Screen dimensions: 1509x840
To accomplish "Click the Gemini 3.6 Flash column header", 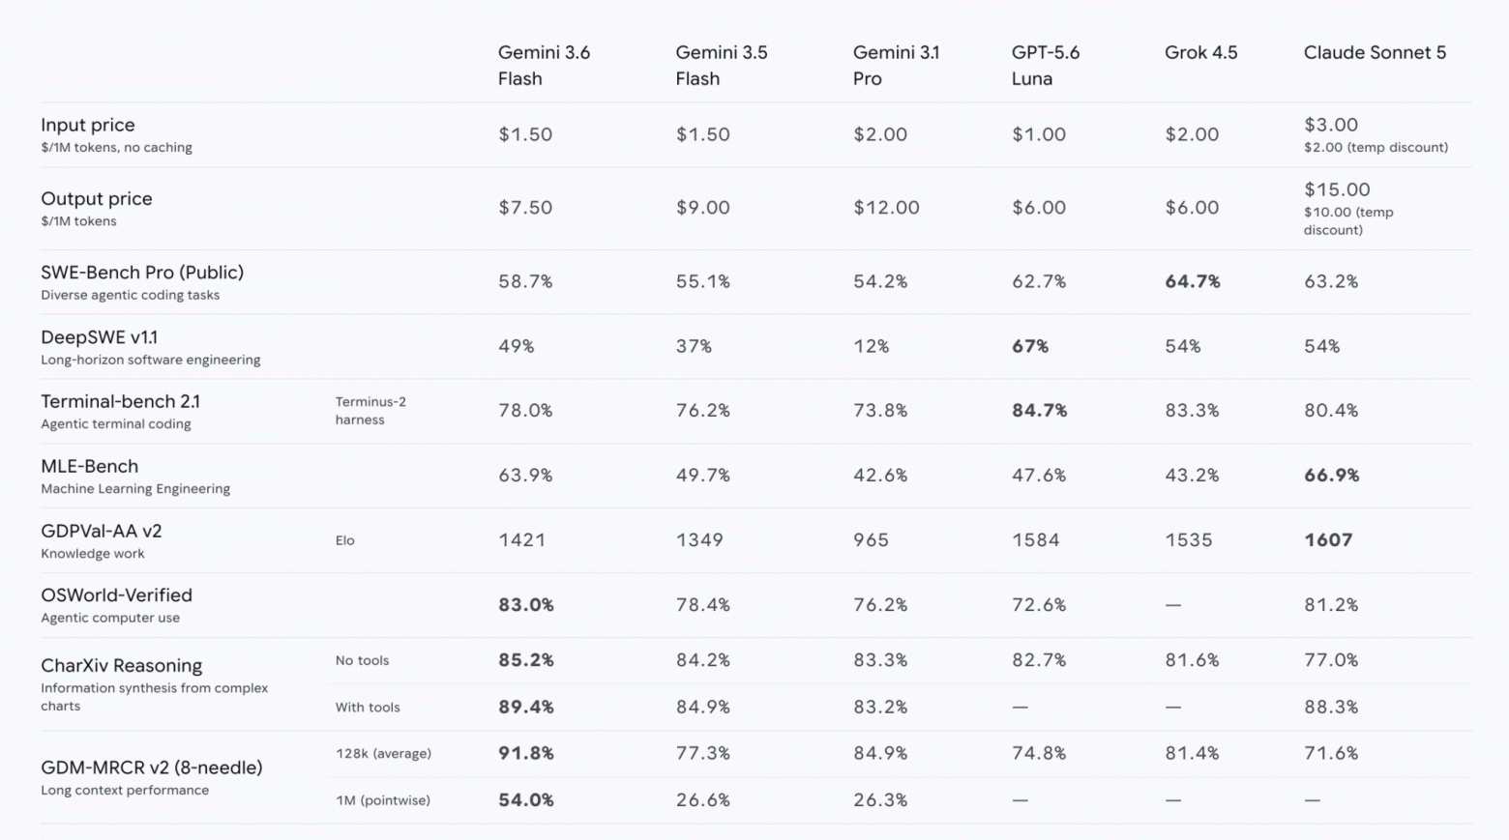I will click(544, 66).
